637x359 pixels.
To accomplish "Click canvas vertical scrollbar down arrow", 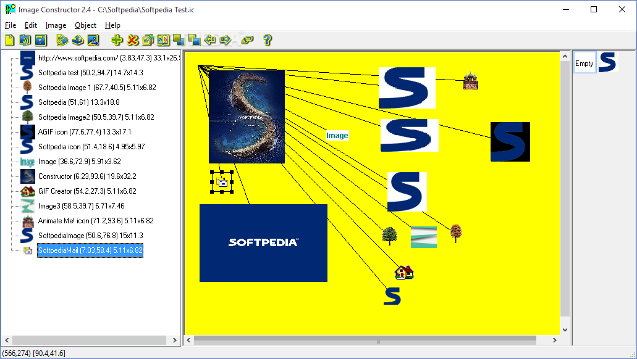I will click(565, 330).
